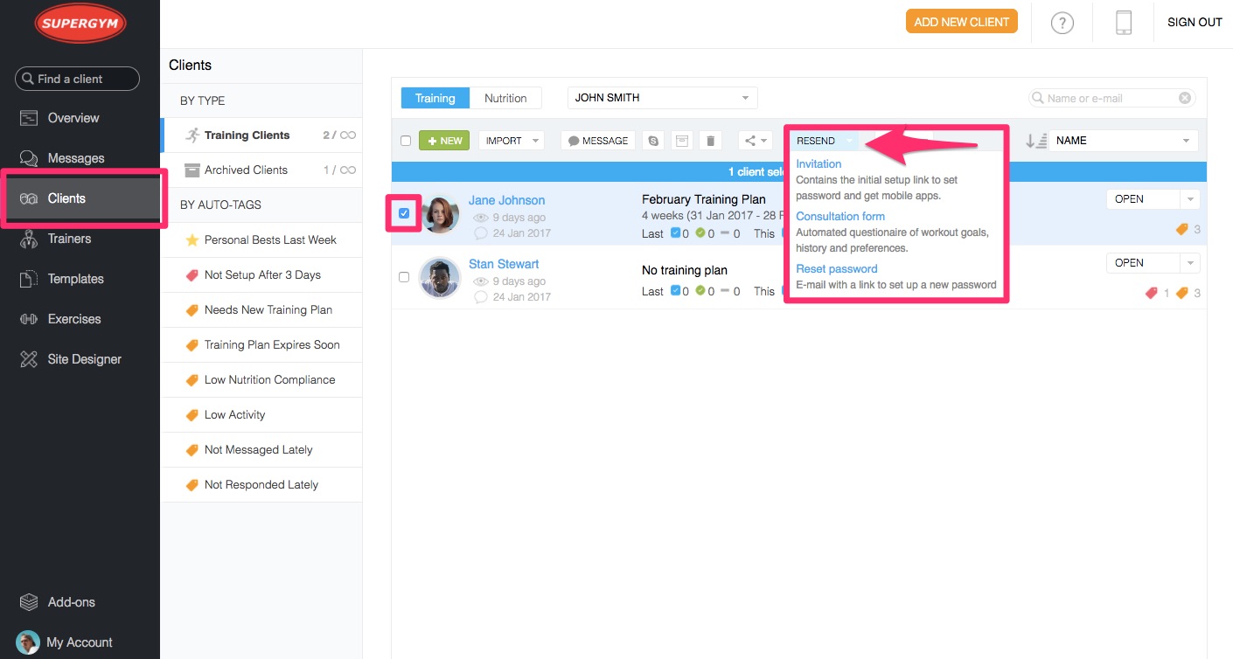Screen dimensions: 1233x659
Task: Uncheck Jane Johnson's checkbox
Action: (x=404, y=213)
